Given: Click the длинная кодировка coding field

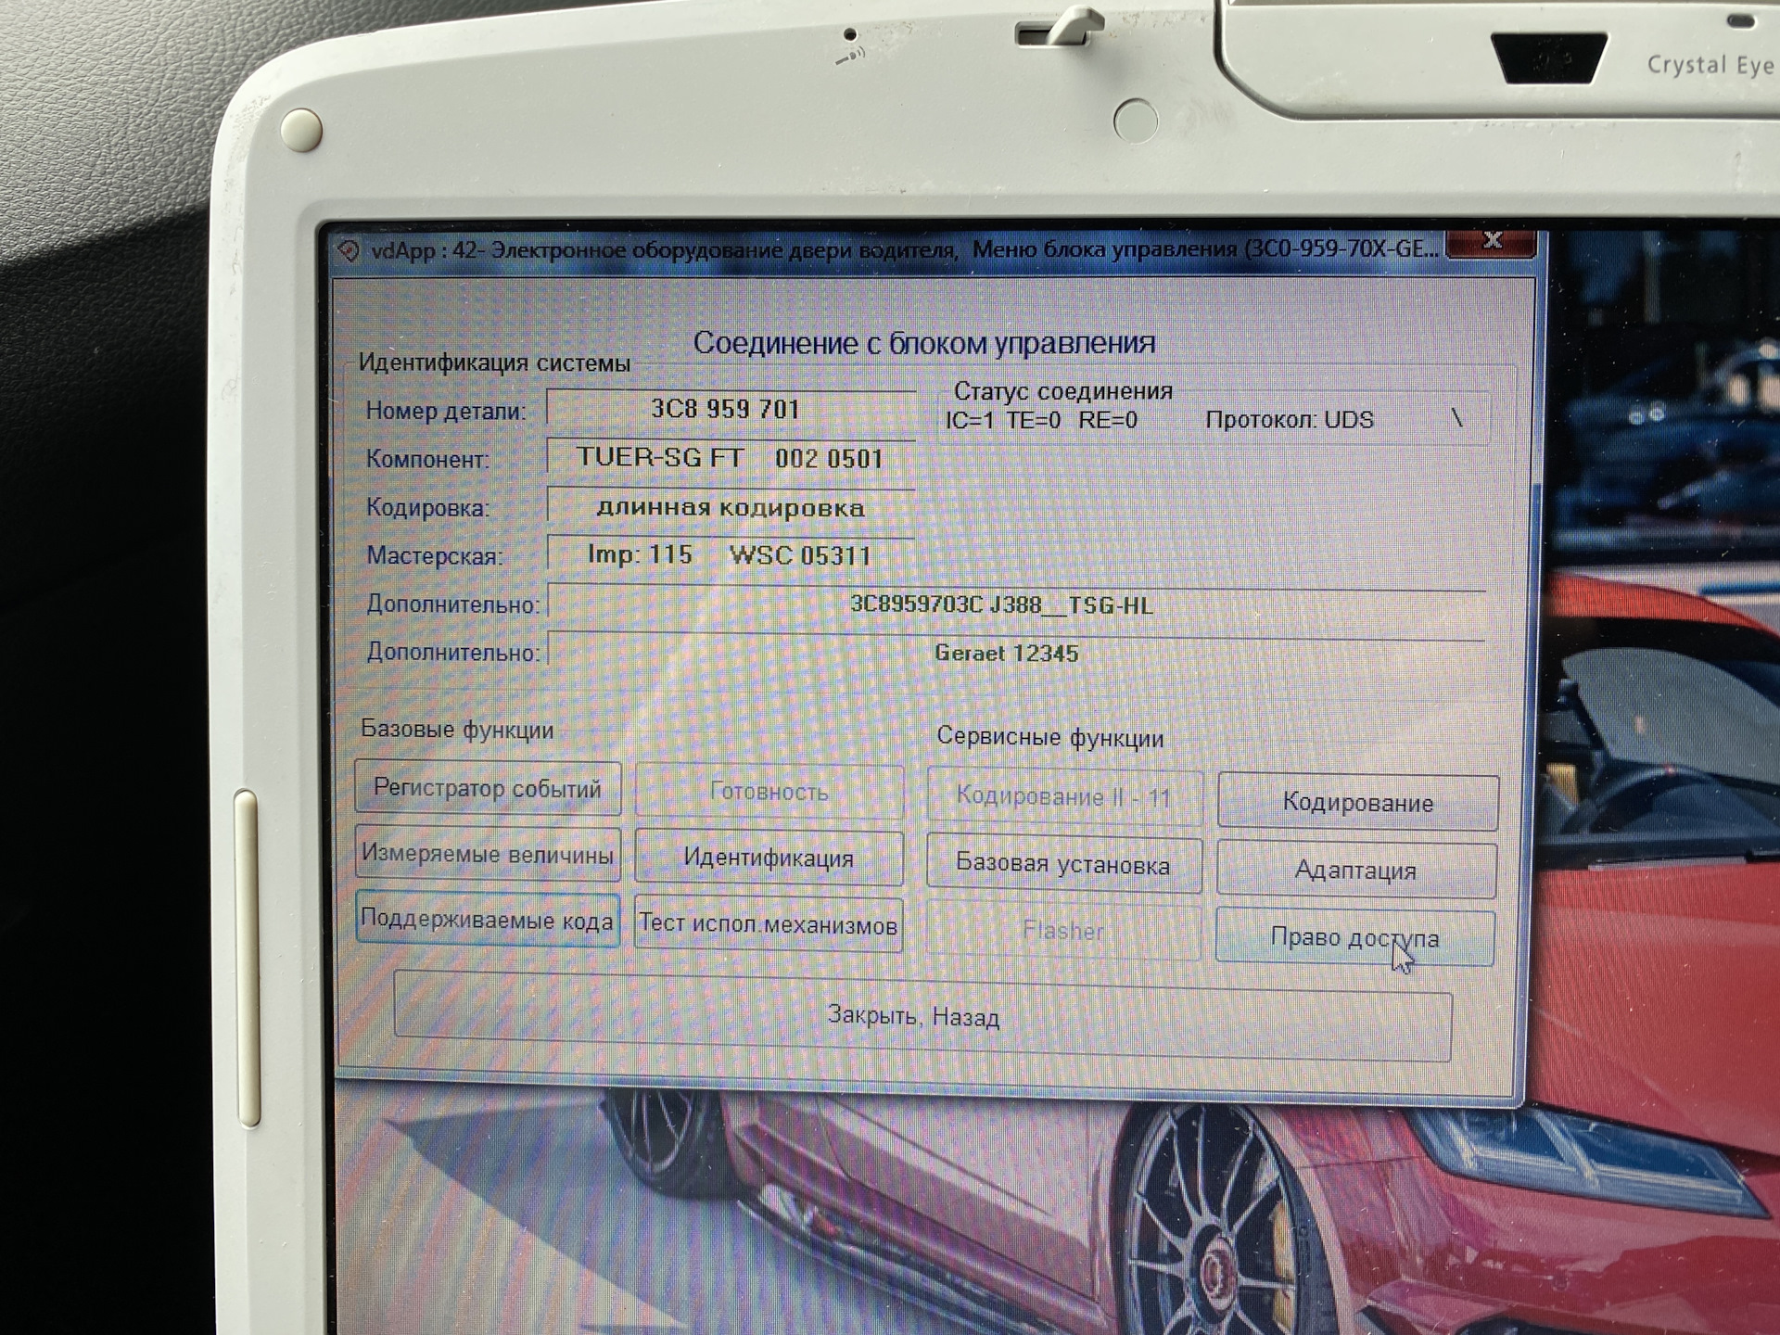Looking at the screenshot, I should coord(731,507).
